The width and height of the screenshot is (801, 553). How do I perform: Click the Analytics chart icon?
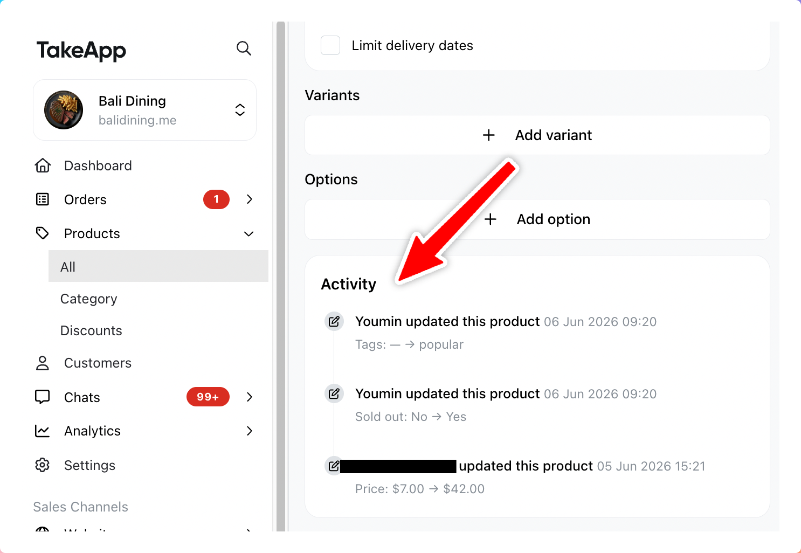point(43,431)
